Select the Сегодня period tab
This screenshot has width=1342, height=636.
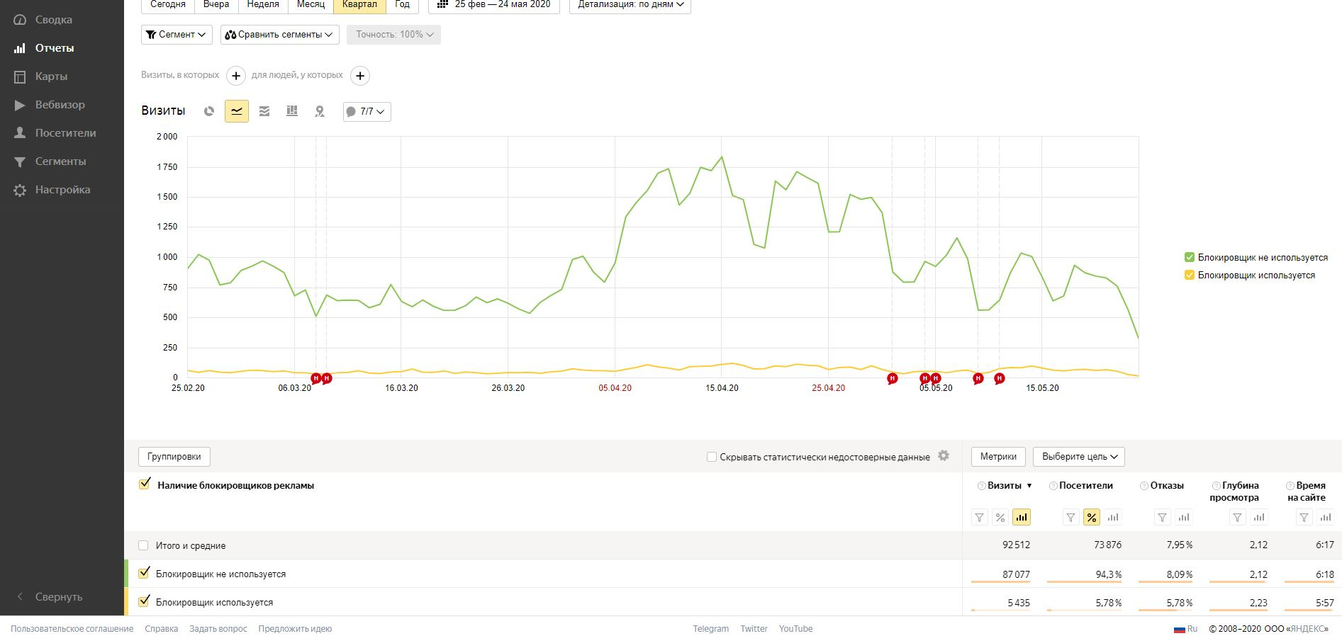tap(168, 4)
